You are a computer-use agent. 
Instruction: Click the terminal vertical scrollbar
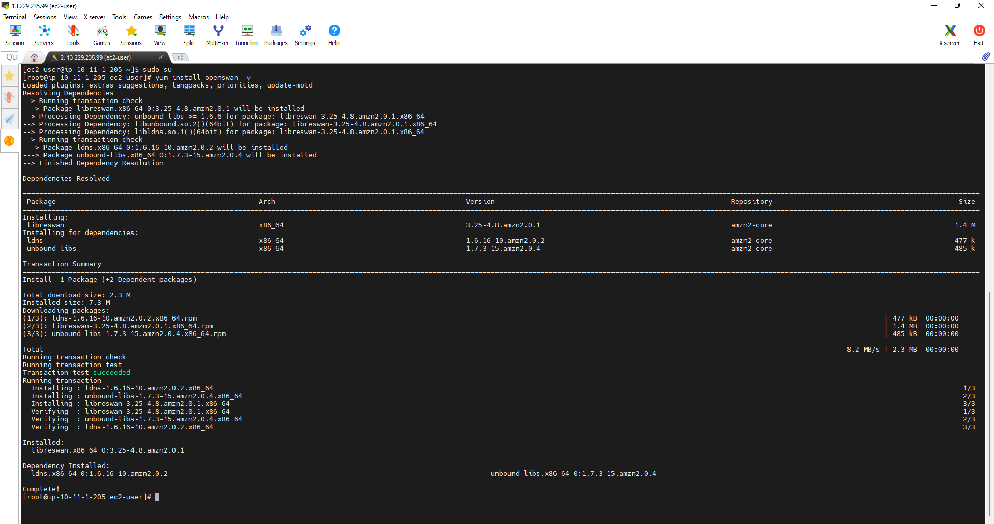click(x=989, y=404)
